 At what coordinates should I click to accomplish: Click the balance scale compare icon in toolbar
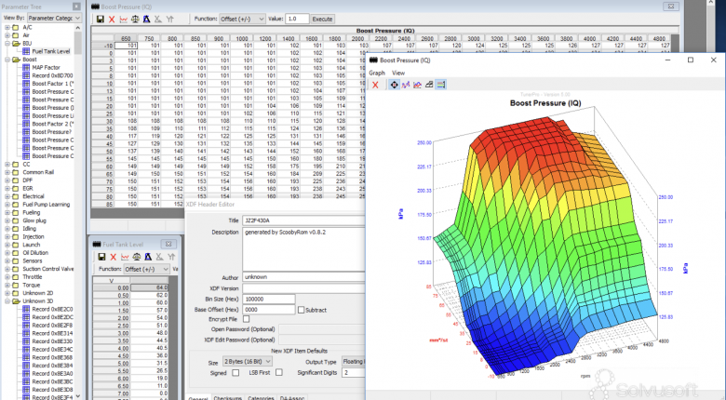tap(135, 19)
